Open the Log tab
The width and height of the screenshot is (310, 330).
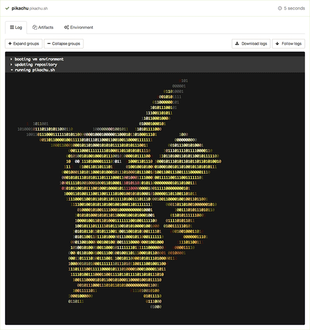tap(16, 27)
